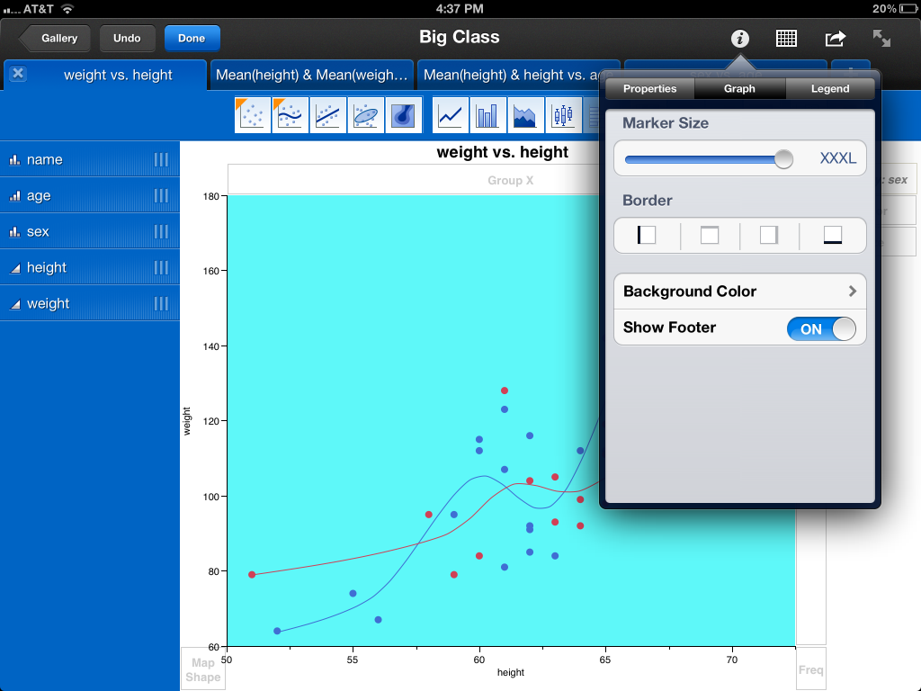The height and width of the screenshot is (691, 921).
Task: Tap the reorder handle for sex
Action: coord(161,231)
